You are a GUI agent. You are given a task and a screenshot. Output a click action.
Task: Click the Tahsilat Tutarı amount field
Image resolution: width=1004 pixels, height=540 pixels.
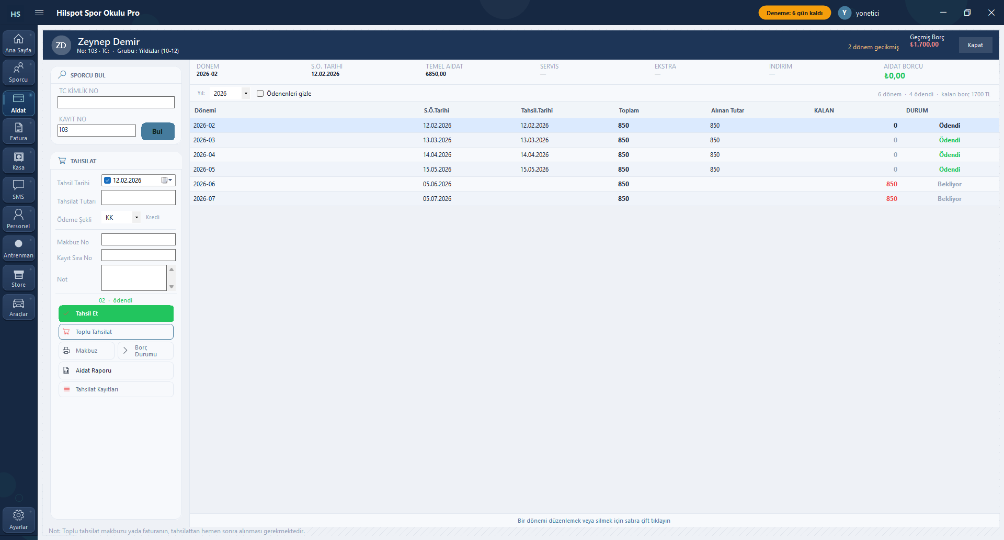coord(139,198)
